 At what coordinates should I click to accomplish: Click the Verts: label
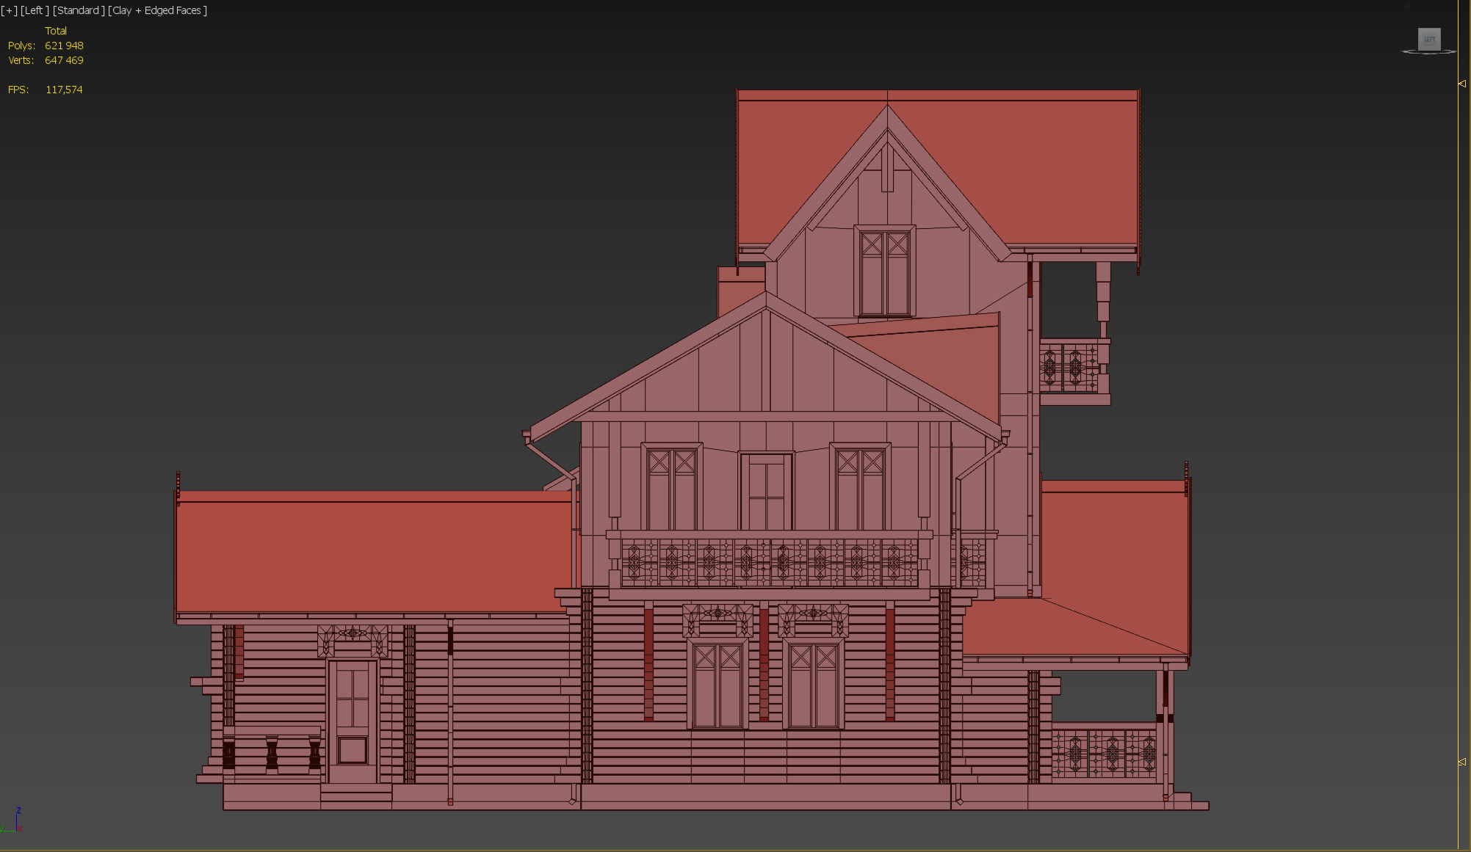[21, 60]
